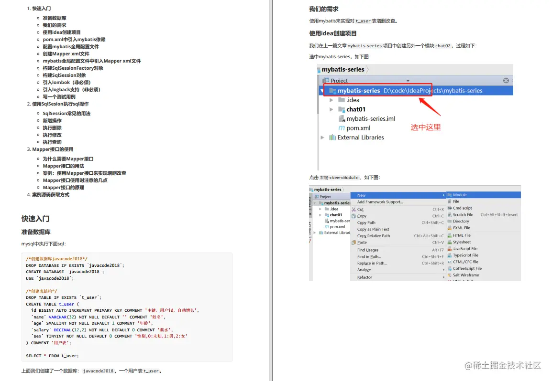Image resolution: width=552 pixels, height=381 pixels.
Task: Click the Stylesheet icon
Action: click(450, 242)
